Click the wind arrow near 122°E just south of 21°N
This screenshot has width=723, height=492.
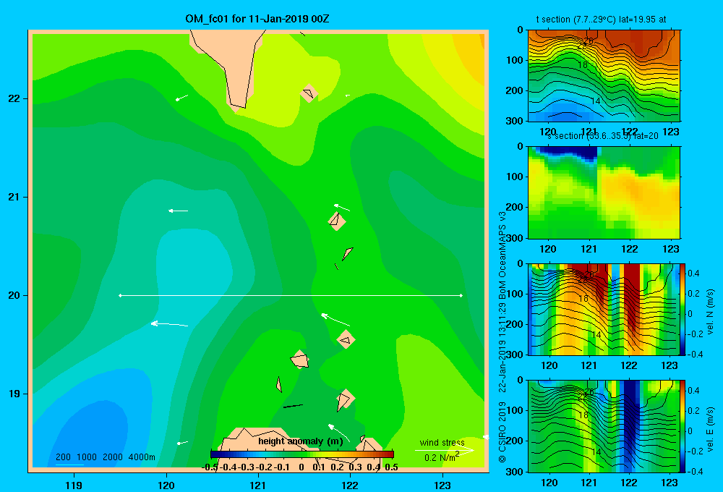tap(342, 207)
